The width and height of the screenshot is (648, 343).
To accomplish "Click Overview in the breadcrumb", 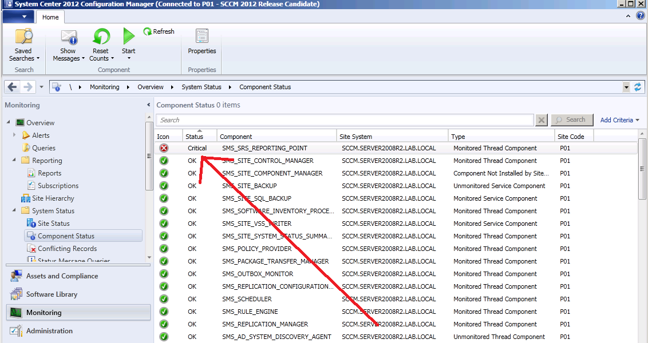I will tap(151, 87).
